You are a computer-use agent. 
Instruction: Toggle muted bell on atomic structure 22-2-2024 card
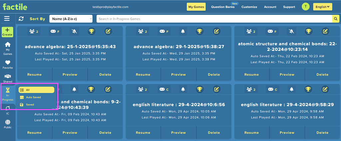point(291,32)
